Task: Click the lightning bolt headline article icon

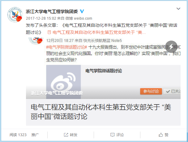Action: pos(171,47)
